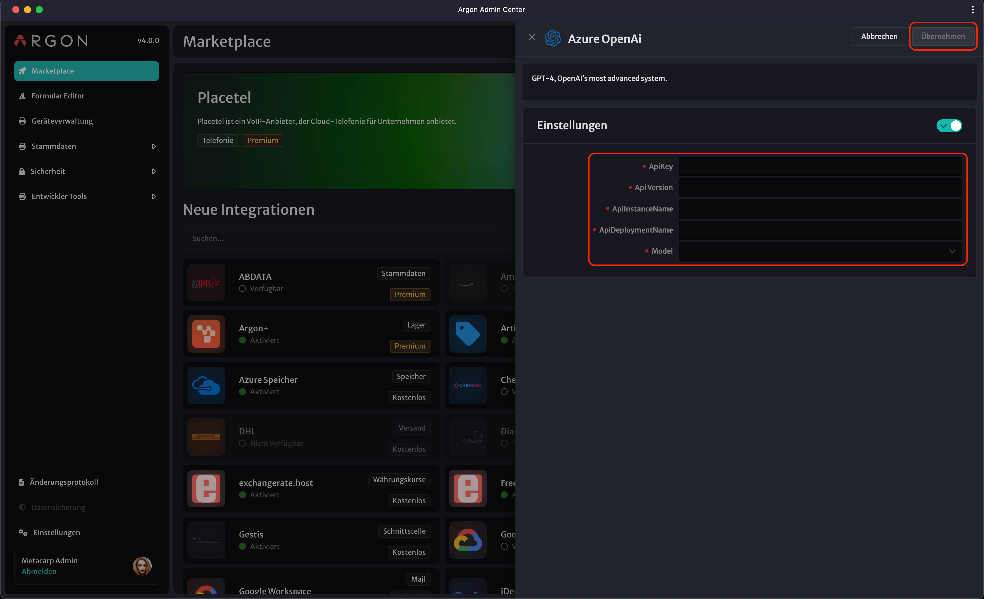
Task: Go to Geräteverwaltung
Action: tap(86, 121)
